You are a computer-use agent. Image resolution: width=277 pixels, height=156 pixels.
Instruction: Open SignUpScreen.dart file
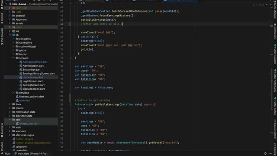coord(34,89)
